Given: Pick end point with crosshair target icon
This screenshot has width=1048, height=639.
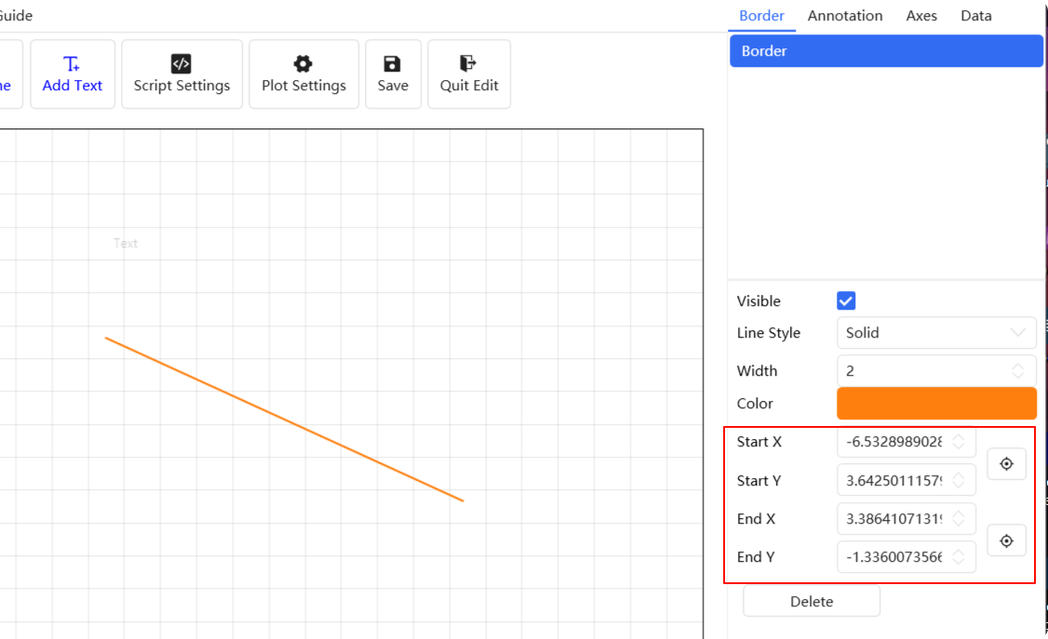Looking at the screenshot, I should [x=1006, y=540].
